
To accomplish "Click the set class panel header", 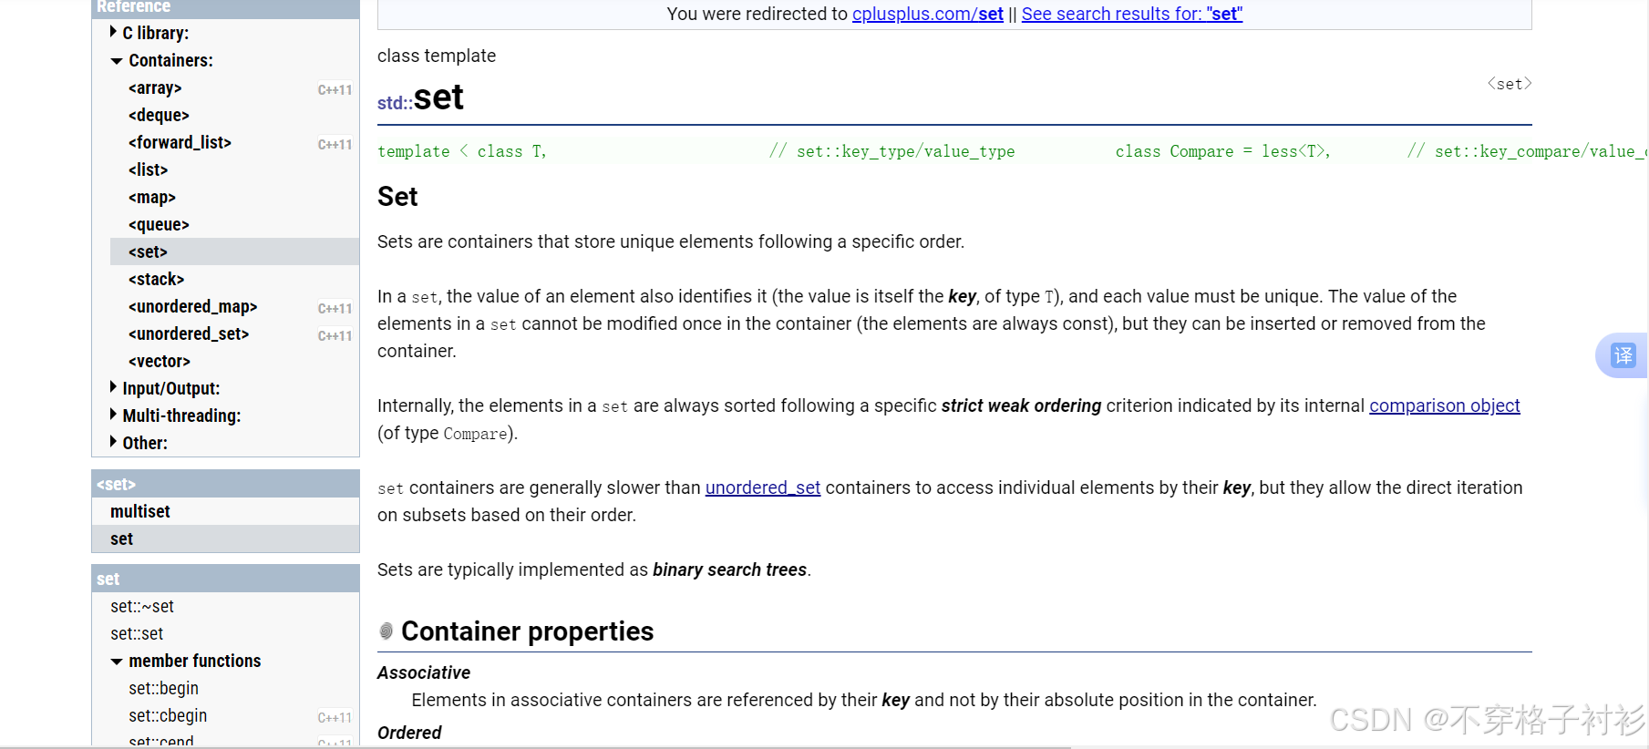I will 225,579.
